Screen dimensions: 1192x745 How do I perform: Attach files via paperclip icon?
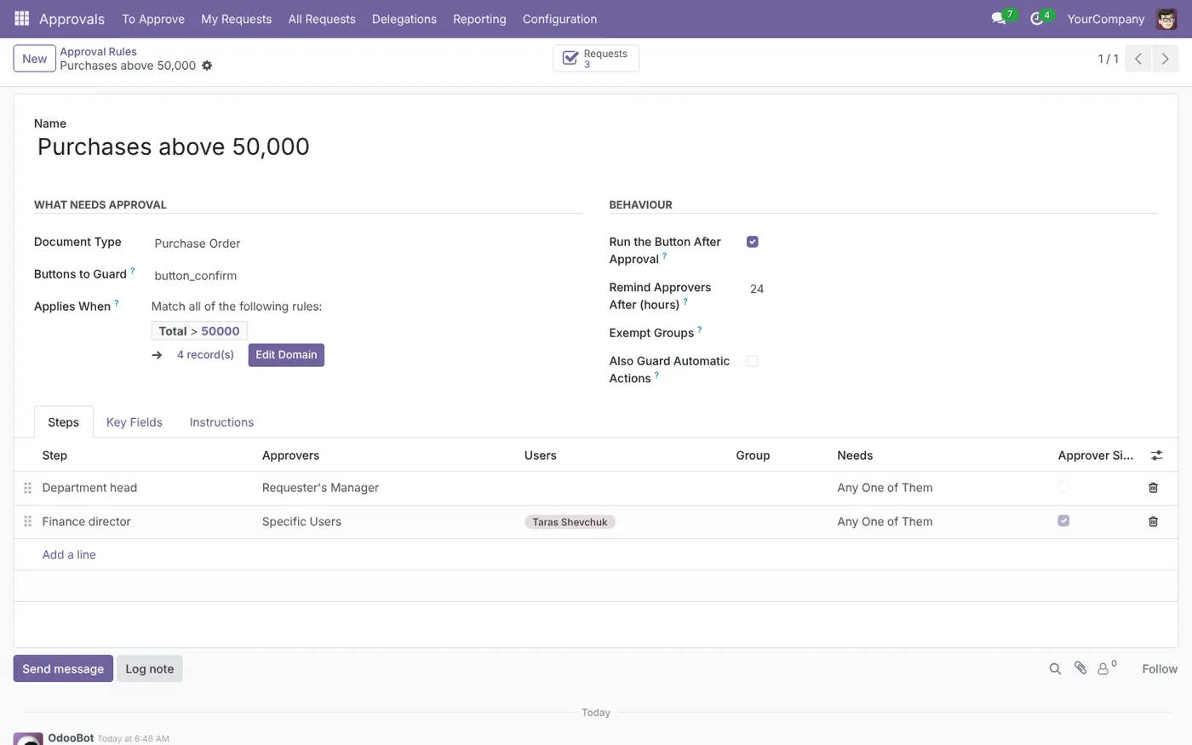(x=1080, y=668)
